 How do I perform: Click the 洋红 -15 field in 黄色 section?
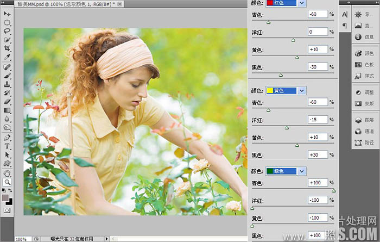(318, 120)
